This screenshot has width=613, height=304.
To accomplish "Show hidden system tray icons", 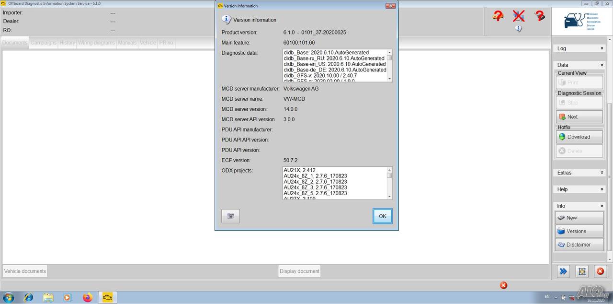I will [x=556, y=298].
